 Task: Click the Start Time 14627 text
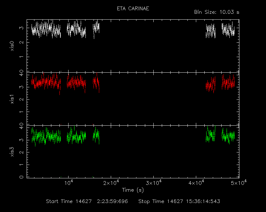tap(69, 201)
